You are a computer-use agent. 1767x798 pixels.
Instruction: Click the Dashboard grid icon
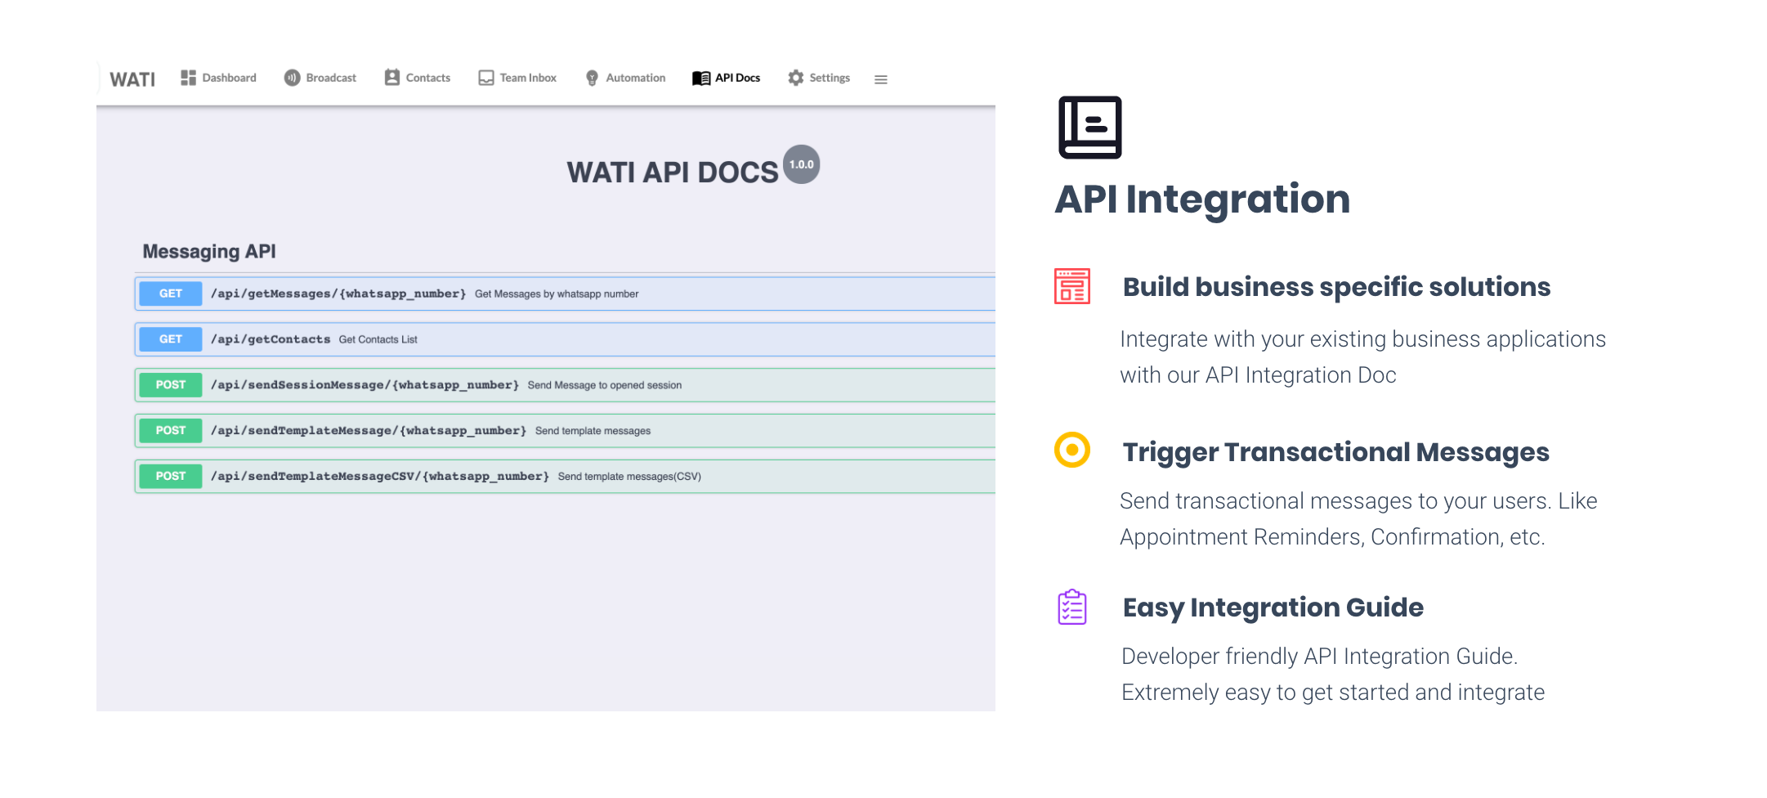pyautogui.click(x=188, y=78)
